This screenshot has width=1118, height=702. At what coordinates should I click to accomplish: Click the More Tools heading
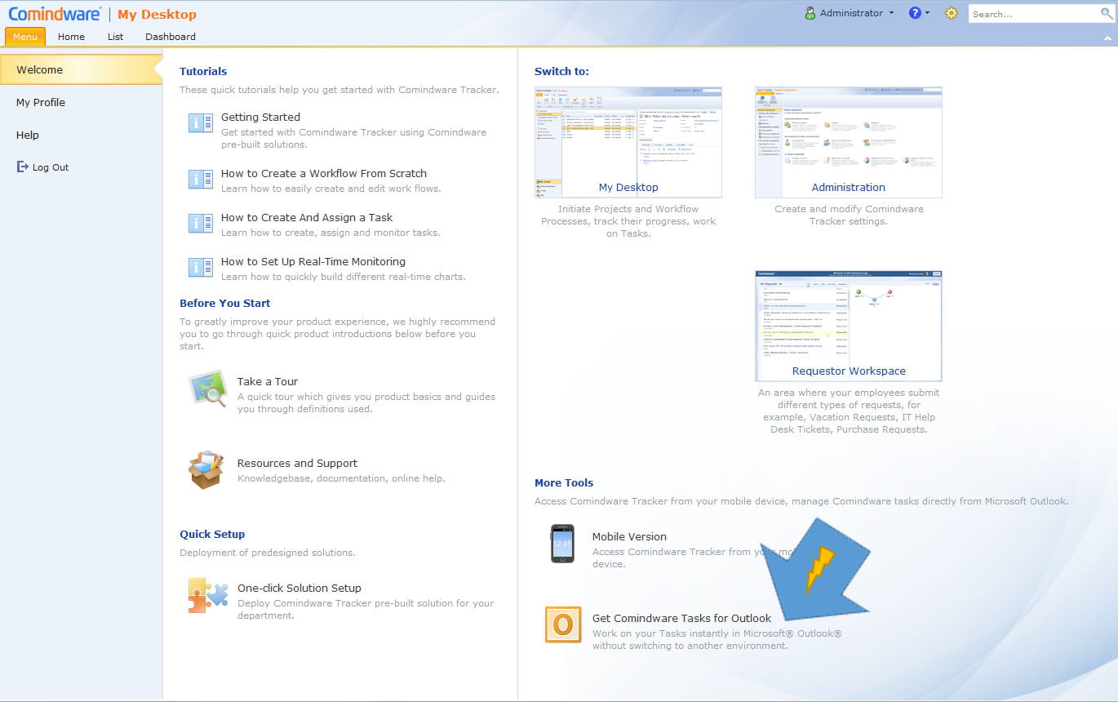[x=564, y=482]
